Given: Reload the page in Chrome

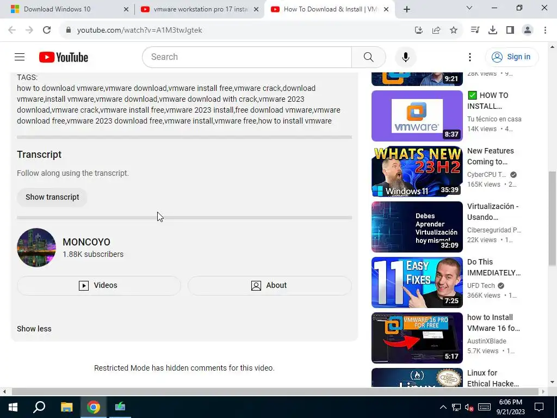Looking at the screenshot, I should (x=47, y=30).
